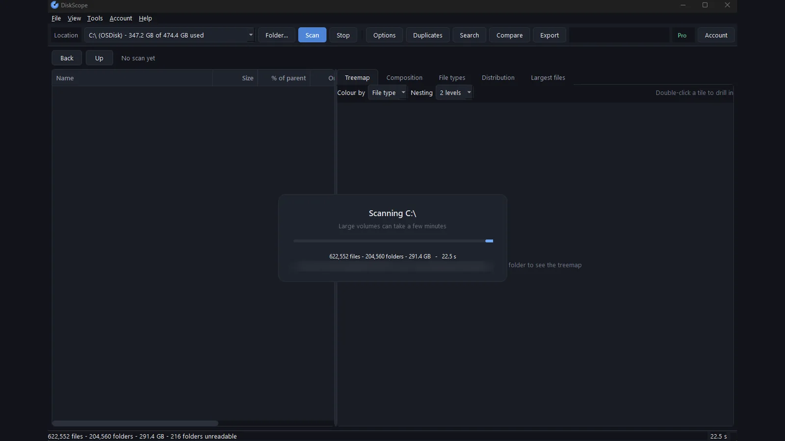Click the DiskScope app logo icon

click(x=54, y=5)
